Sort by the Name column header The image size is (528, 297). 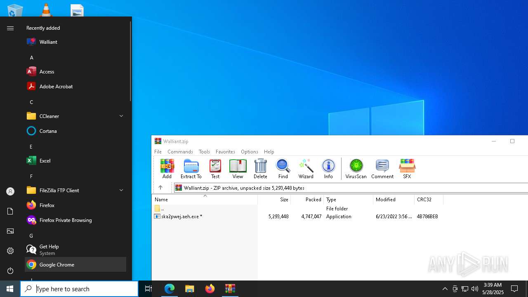(205, 200)
